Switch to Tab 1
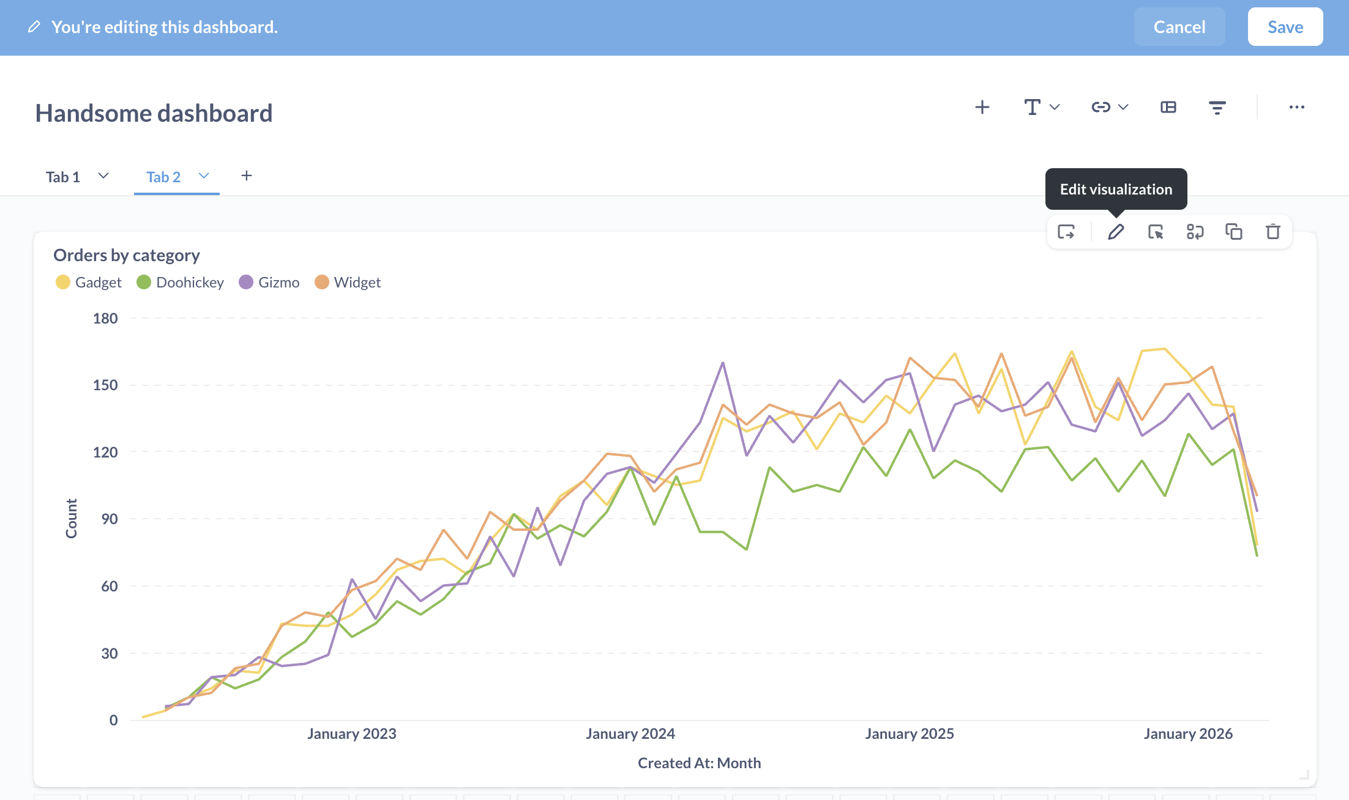This screenshot has height=800, width=1349. [63, 177]
